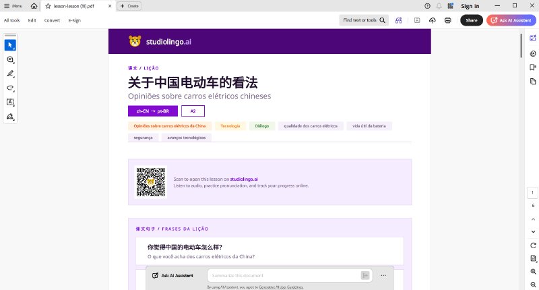Click the QR code image
The width and height of the screenshot is (539, 290).
click(150, 182)
